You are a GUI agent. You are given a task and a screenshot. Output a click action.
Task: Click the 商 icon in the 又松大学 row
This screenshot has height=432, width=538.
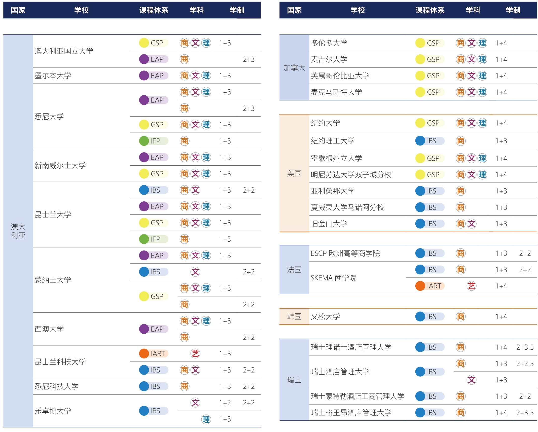(x=461, y=316)
